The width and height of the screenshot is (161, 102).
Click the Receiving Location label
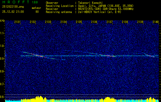pos(60,6)
